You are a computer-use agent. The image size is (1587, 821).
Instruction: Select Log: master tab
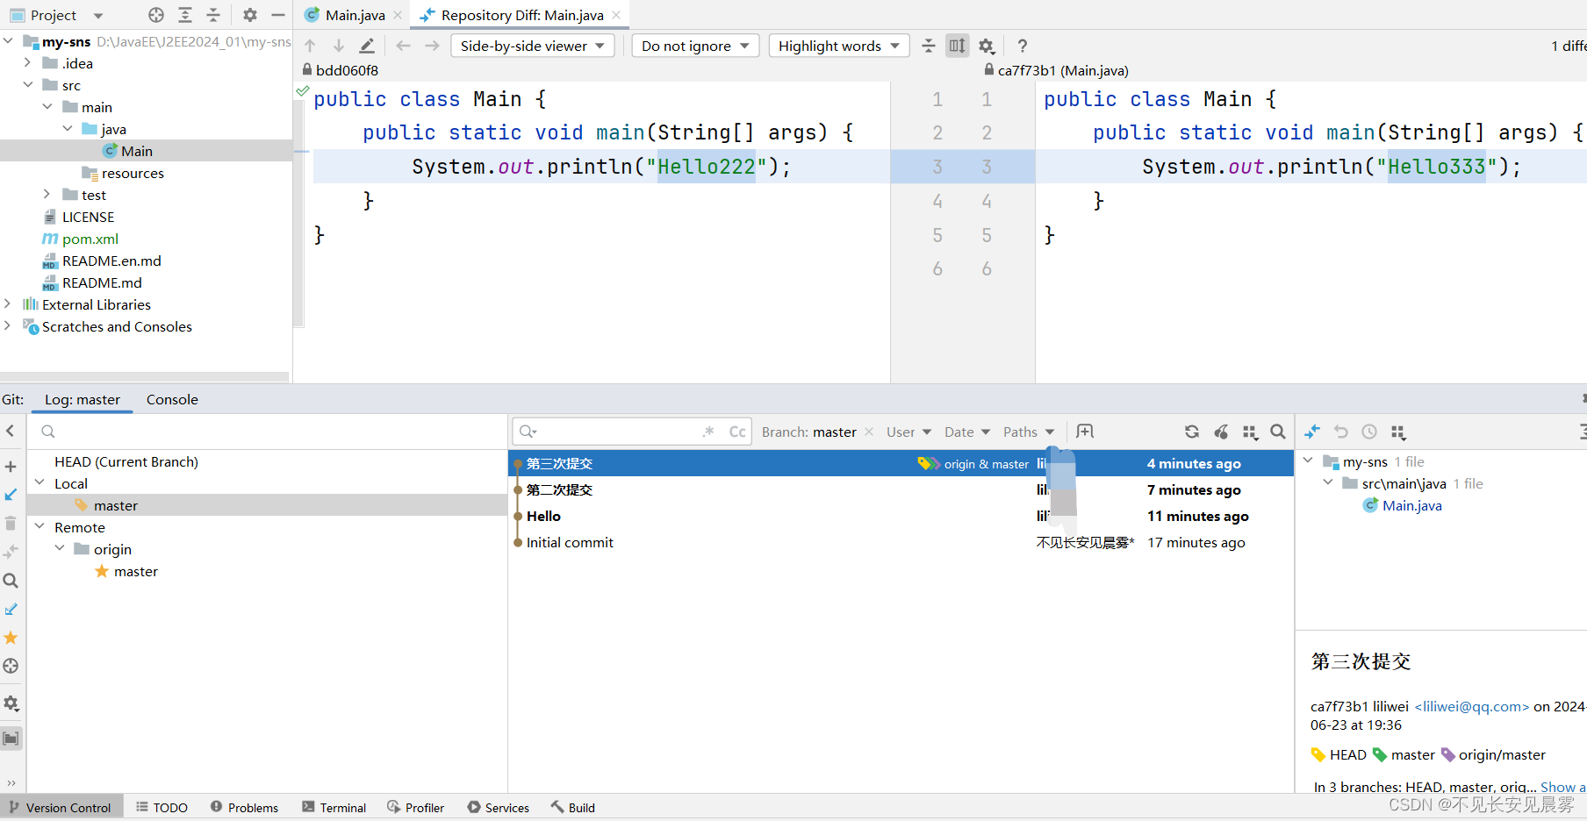[83, 399]
